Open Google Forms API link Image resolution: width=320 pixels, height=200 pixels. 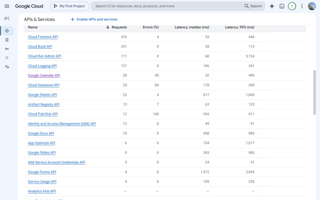tap(42, 172)
